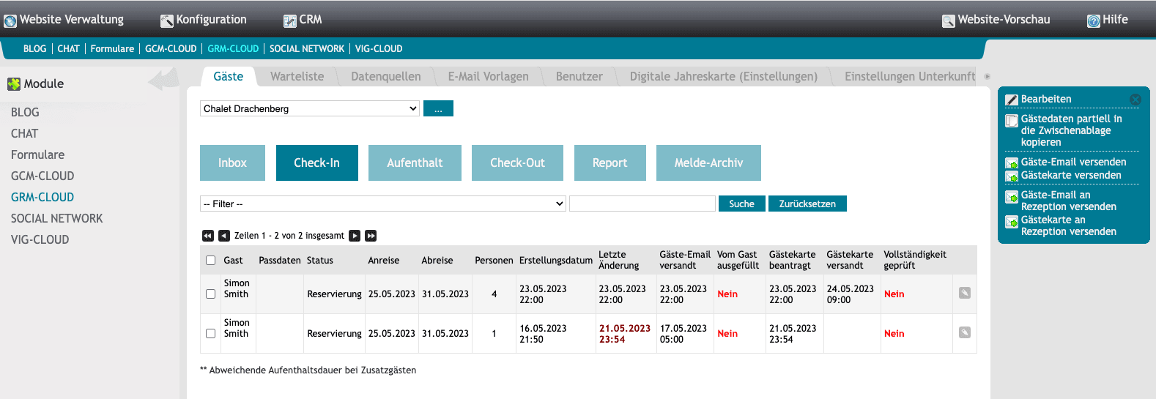Go to next page arrow
1156x399 pixels.
pyautogui.click(x=355, y=236)
